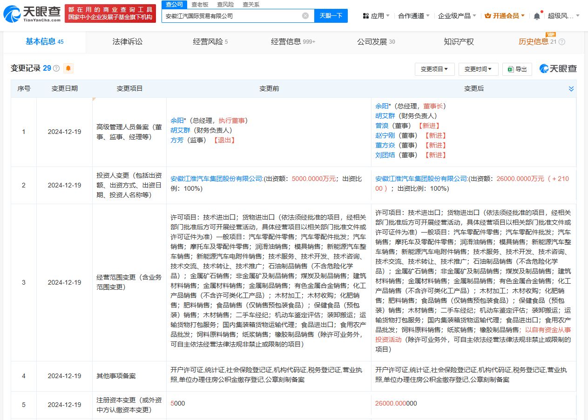Image resolution: width=588 pixels, height=420 pixels.
Task: Click the Excel icon on the export button
Action: click(x=511, y=69)
